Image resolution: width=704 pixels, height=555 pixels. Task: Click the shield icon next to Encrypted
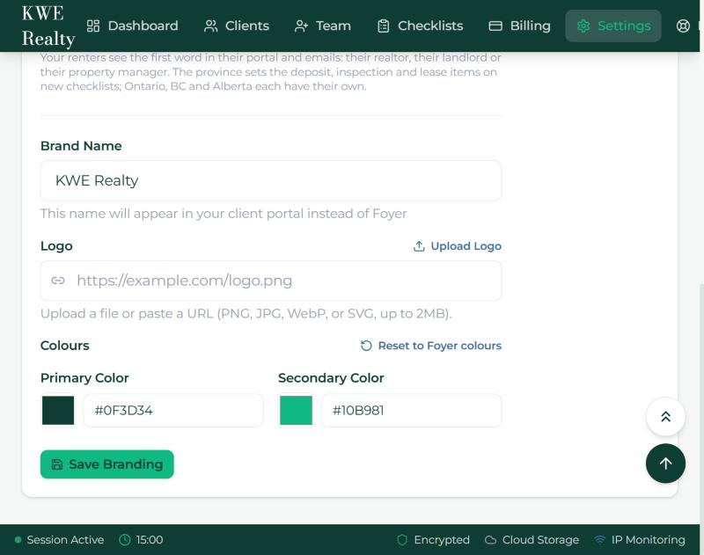point(402,540)
